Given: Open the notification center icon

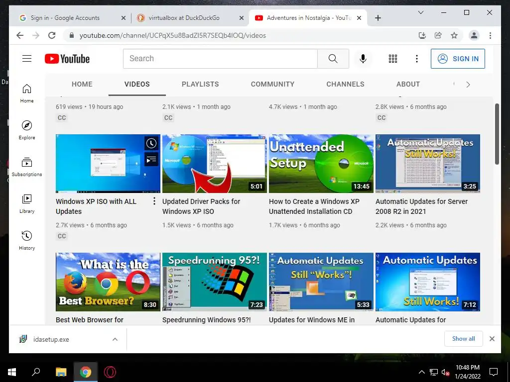Looking at the screenshot, I should click(x=494, y=372).
